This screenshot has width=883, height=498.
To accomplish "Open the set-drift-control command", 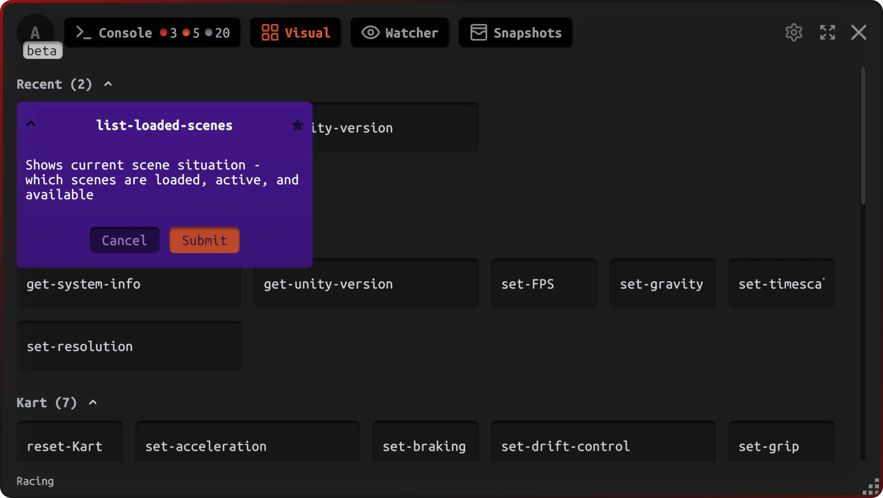I will click(x=603, y=442).
